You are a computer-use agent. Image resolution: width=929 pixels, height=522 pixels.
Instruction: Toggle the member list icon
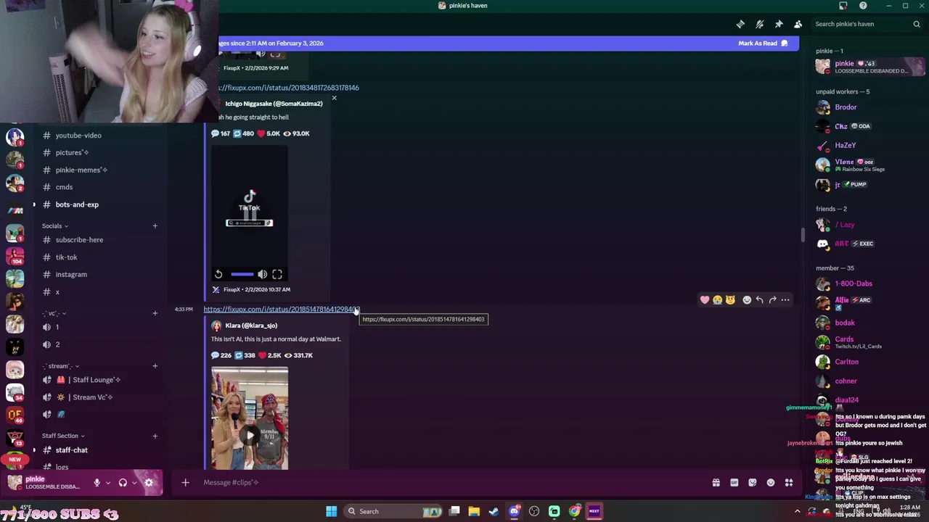click(798, 24)
